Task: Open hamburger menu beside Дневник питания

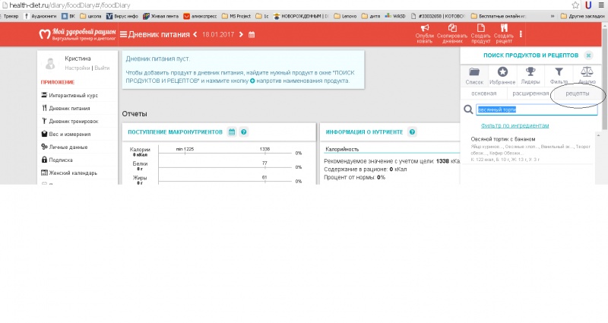Action: pos(123,34)
